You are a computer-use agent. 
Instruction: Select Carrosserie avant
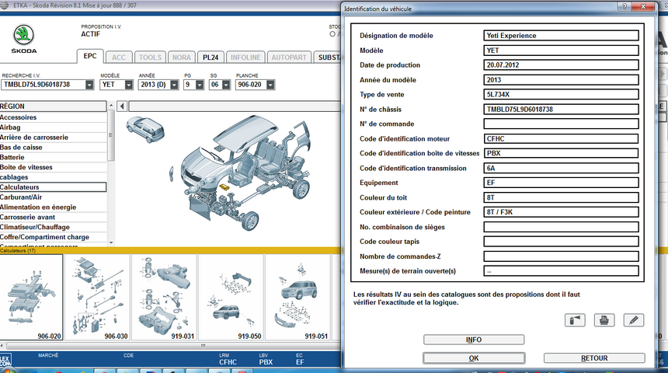tap(54, 217)
